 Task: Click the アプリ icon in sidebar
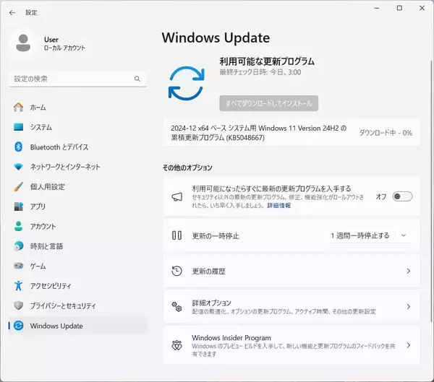click(x=19, y=207)
